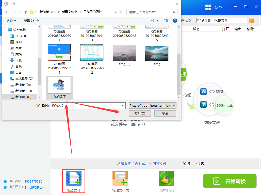
Task: Open the SmallPDF.com website link
Action: click(35, 187)
